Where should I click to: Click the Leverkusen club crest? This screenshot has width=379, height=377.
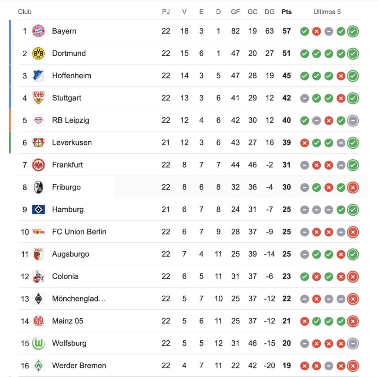38,142
